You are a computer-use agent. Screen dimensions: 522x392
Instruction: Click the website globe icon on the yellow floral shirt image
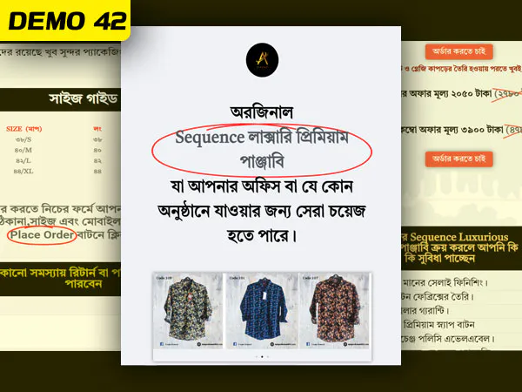(x=198, y=344)
